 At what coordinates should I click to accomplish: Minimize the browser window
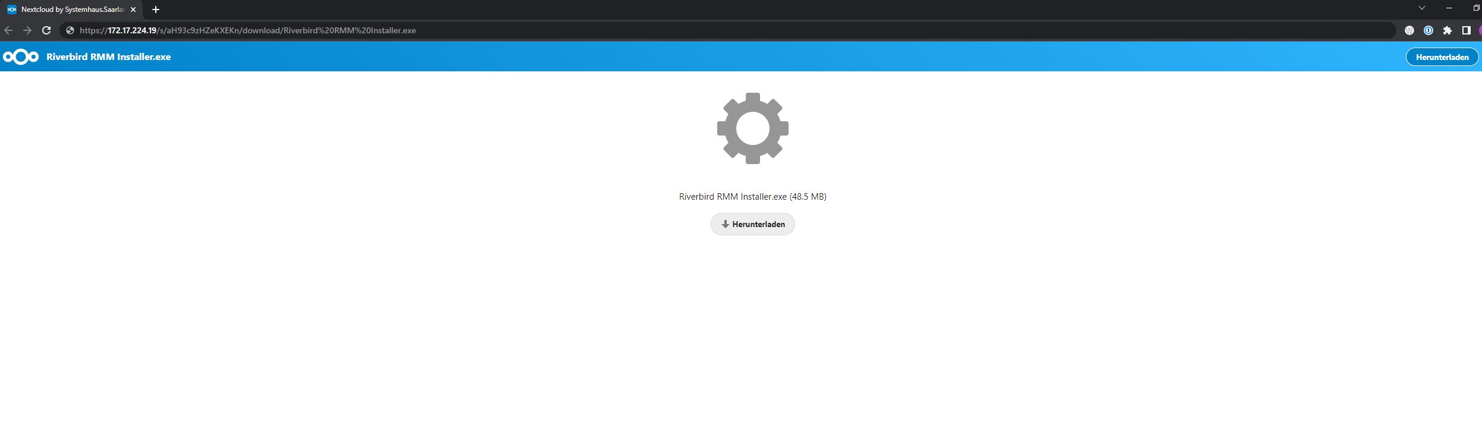coord(1449,8)
